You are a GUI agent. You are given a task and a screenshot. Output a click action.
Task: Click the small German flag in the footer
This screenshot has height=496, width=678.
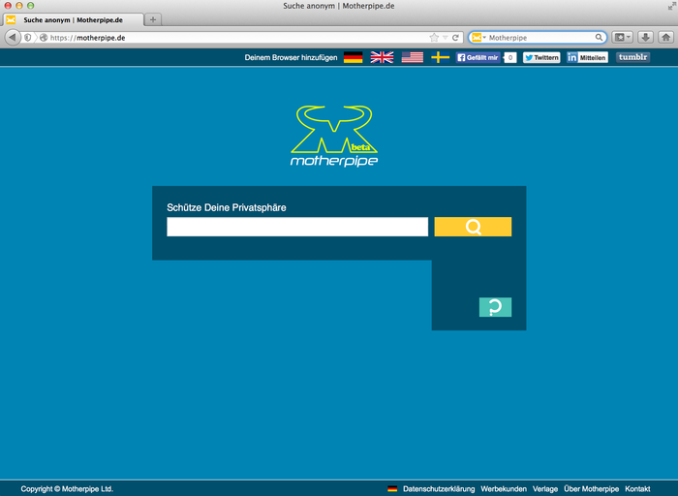(x=392, y=488)
